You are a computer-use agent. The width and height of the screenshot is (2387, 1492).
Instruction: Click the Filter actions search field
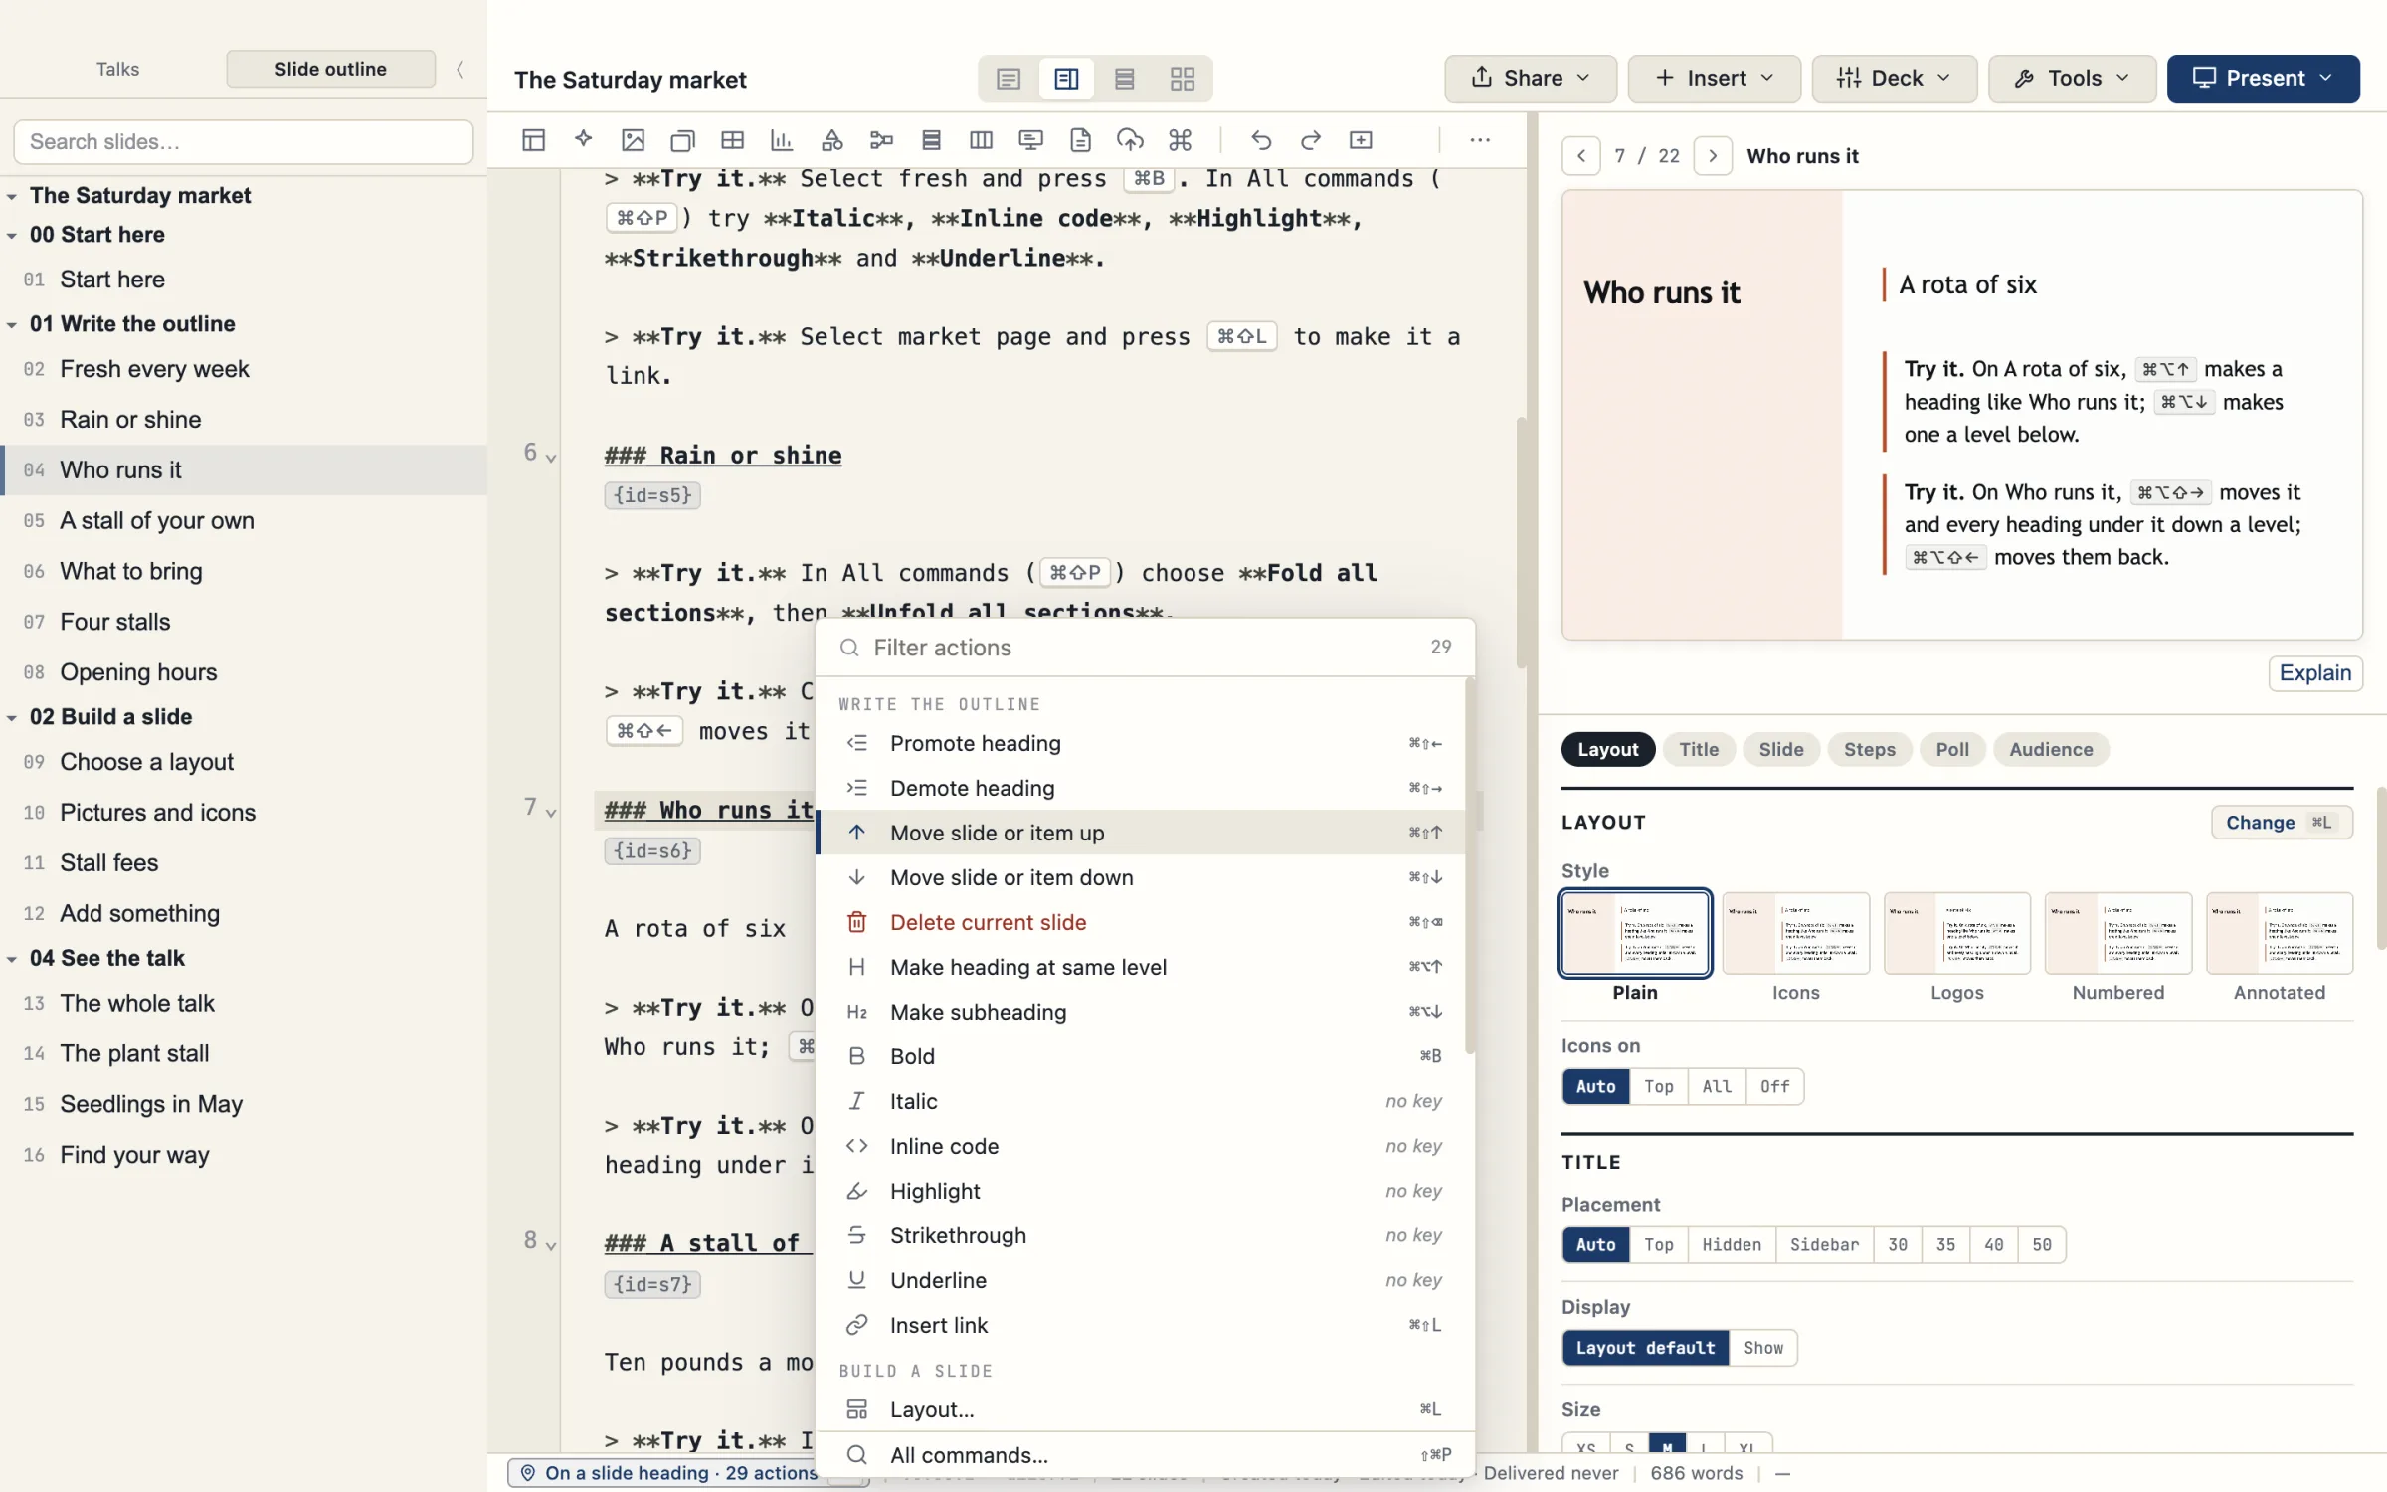[x=1144, y=648]
